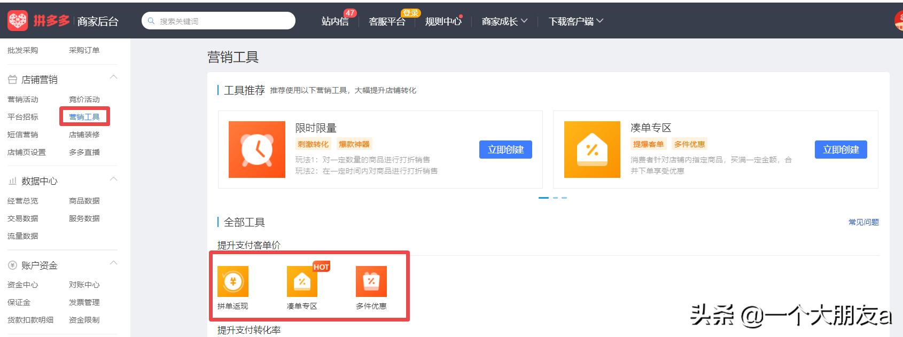This screenshot has width=903, height=337.
Task: Go to 店铺页设置 in the sidebar
Action: pyautogui.click(x=27, y=152)
